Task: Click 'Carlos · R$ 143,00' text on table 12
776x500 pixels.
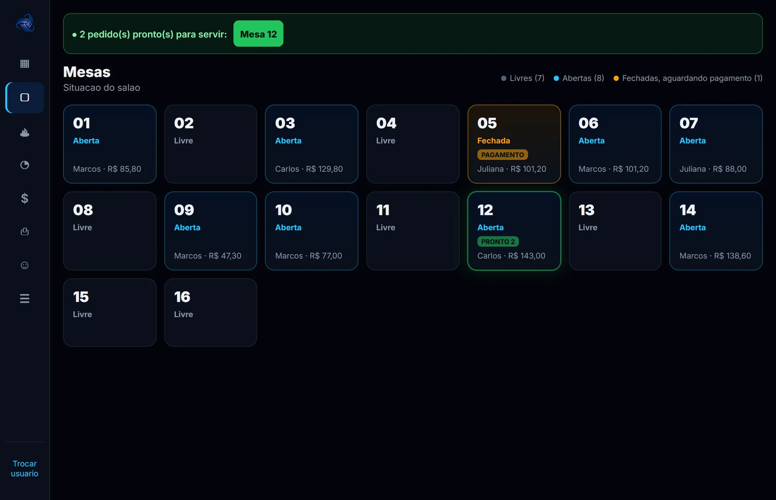Action: (511, 256)
